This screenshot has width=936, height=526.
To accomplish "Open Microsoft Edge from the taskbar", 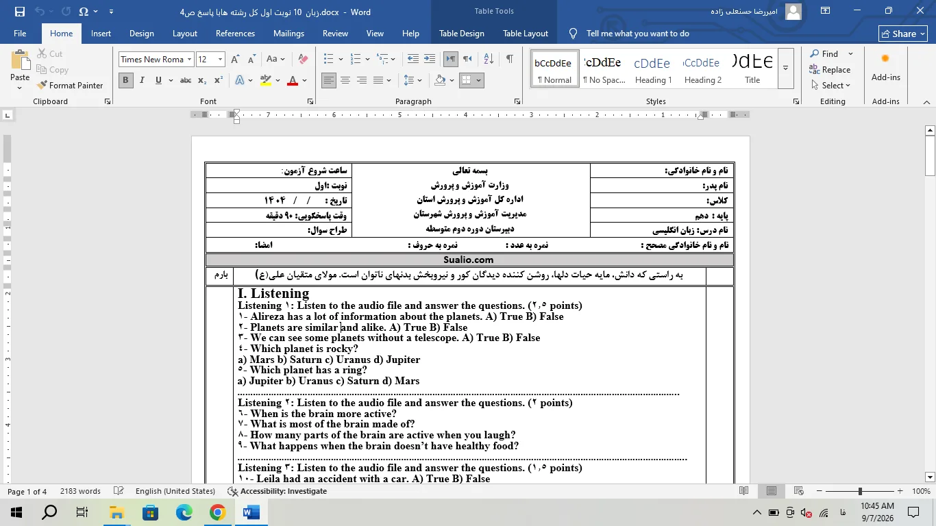I will tap(184, 512).
